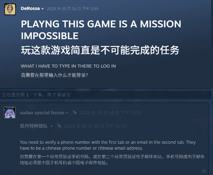This screenshot has width=213, height=175.
Task: Open the DeRossa author name link
Action: pos(30,8)
